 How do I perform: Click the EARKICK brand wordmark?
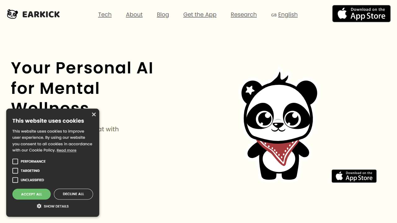(x=41, y=14)
